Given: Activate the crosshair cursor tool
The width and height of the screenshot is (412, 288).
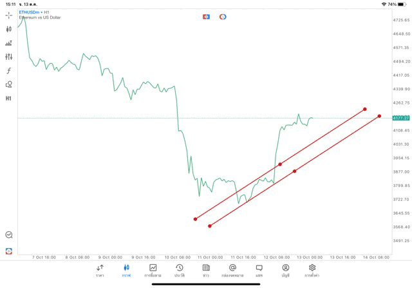Looking at the screenshot, I should pos(9,15).
